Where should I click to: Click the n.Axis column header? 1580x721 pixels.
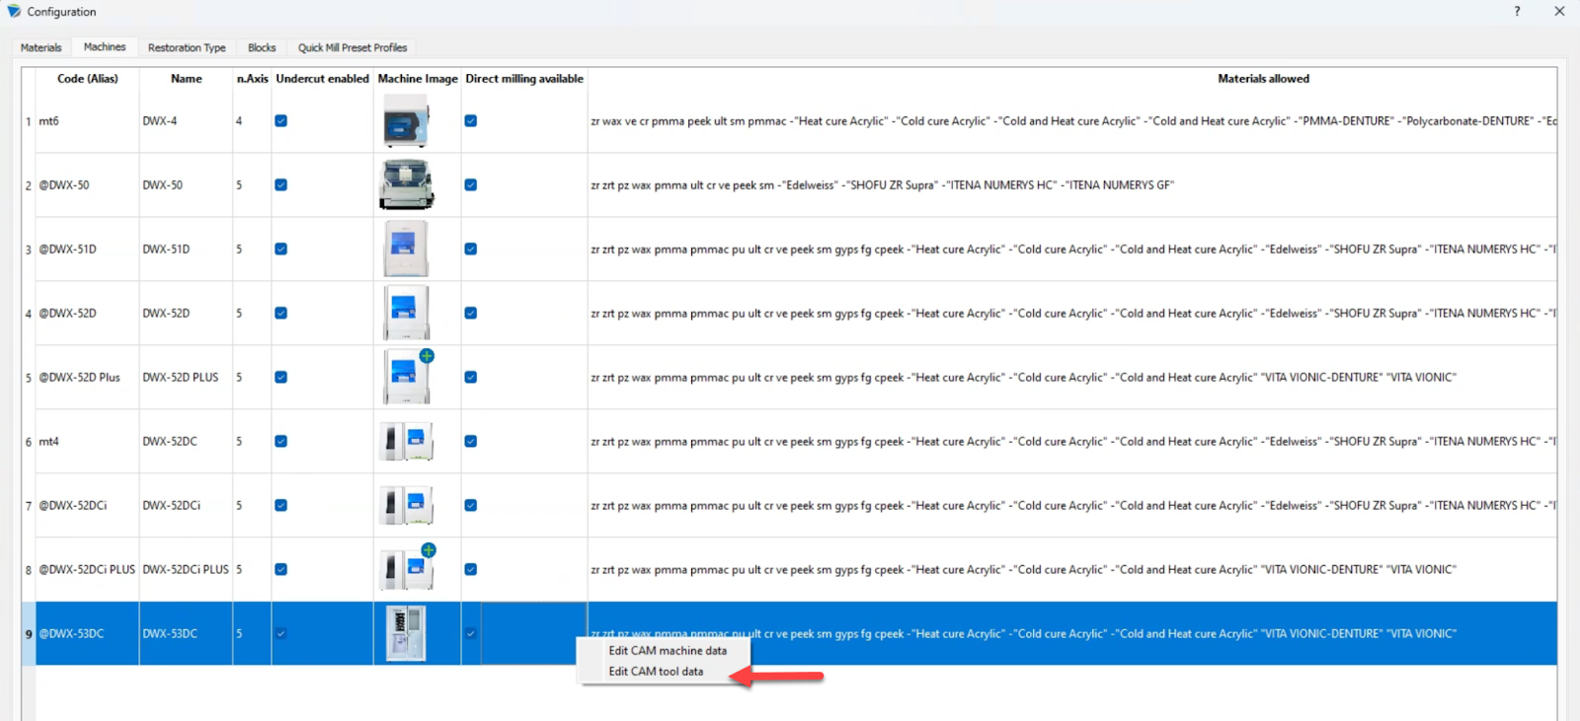[x=252, y=79]
